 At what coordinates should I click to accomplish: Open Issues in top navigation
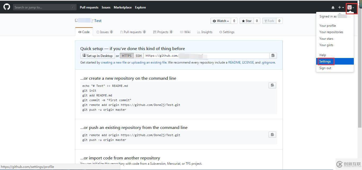(x=106, y=7)
